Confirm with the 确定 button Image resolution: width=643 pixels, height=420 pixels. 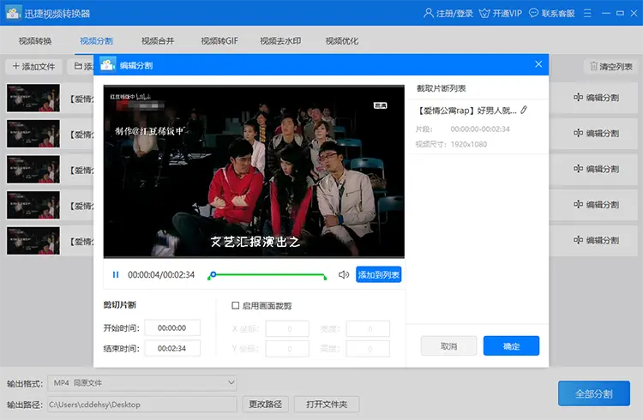(511, 346)
